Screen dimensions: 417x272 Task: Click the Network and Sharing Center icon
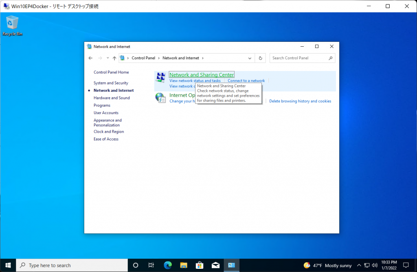click(160, 78)
